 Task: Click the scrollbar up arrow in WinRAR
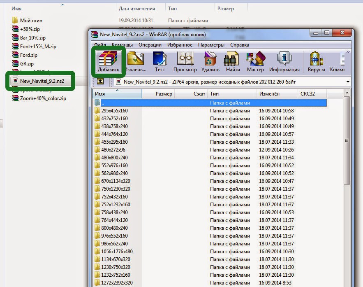click(x=347, y=93)
